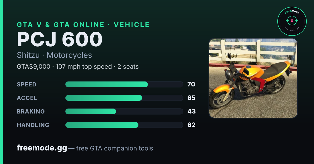Click the Braking stat bar

click(x=124, y=111)
